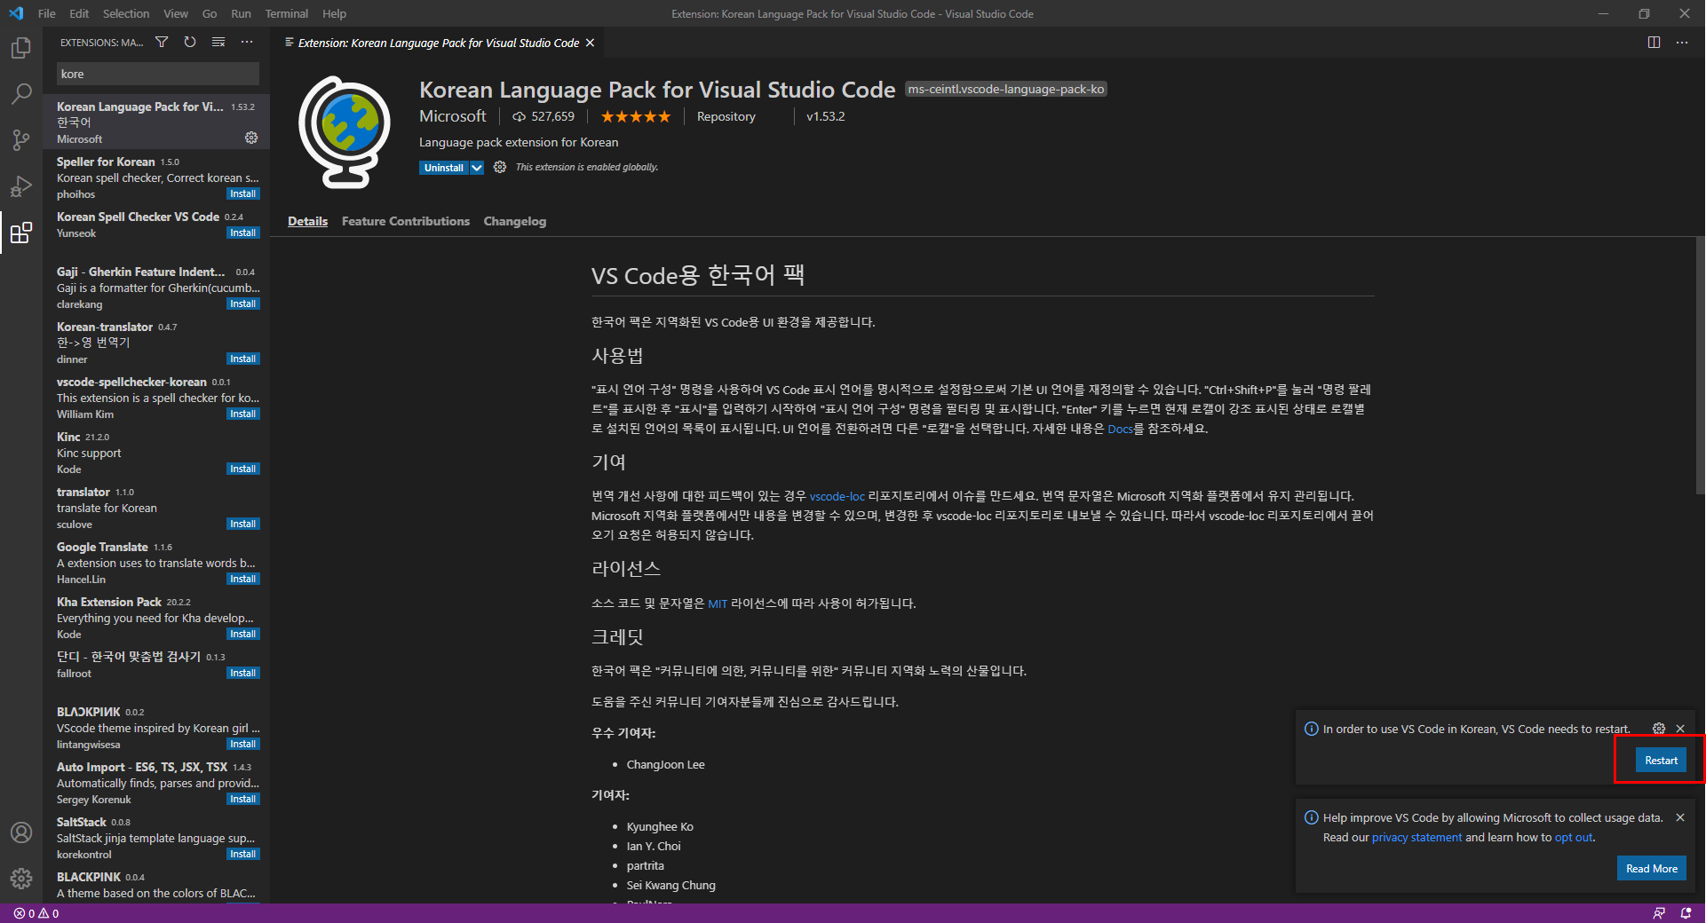The height and width of the screenshot is (923, 1706).
Task: Open the feedback icon in status bar
Action: pos(1658,913)
